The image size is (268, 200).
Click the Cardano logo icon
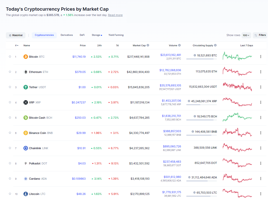click(x=26, y=179)
